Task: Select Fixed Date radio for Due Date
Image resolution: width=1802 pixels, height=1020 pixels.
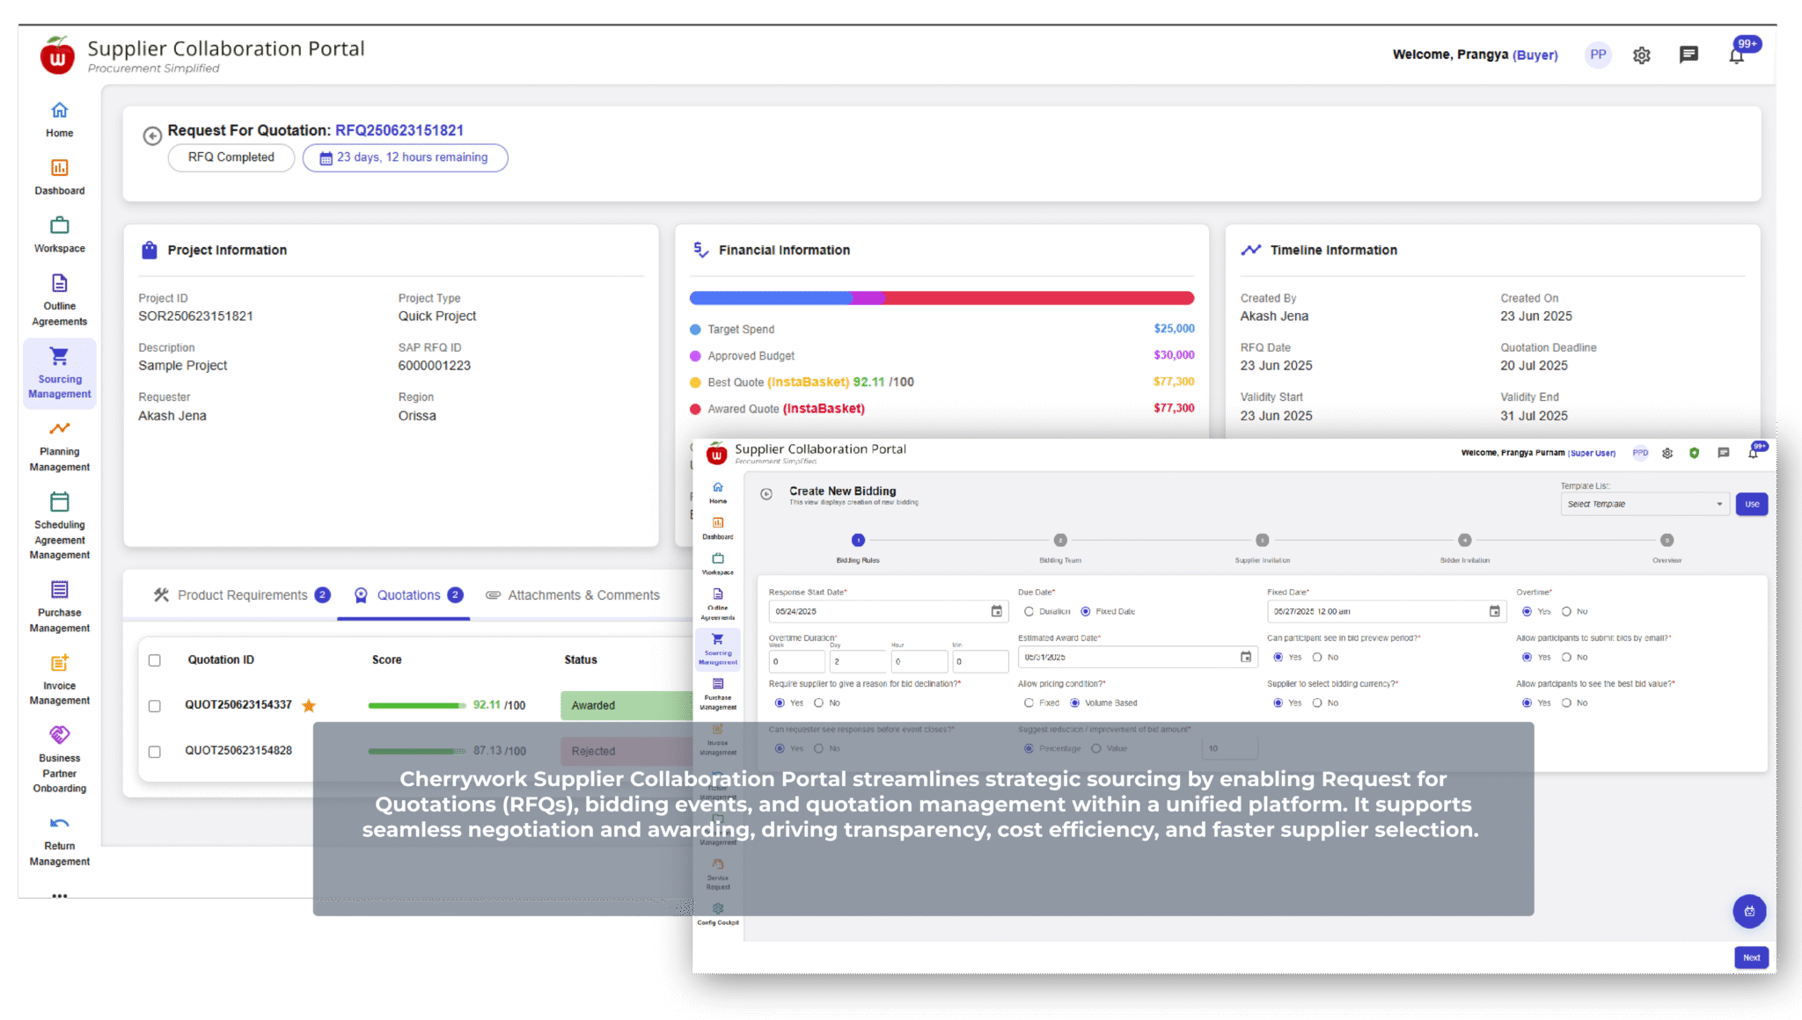Action: pos(1086,611)
